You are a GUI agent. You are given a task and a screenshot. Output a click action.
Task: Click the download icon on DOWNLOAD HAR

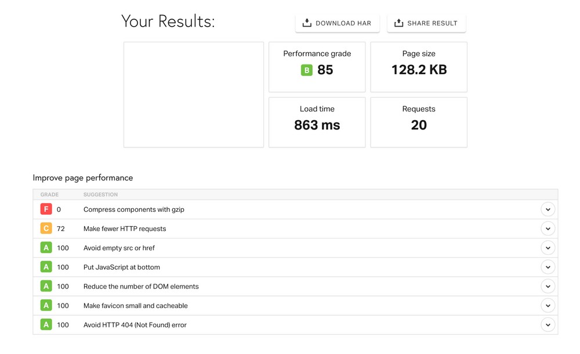click(x=306, y=23)
